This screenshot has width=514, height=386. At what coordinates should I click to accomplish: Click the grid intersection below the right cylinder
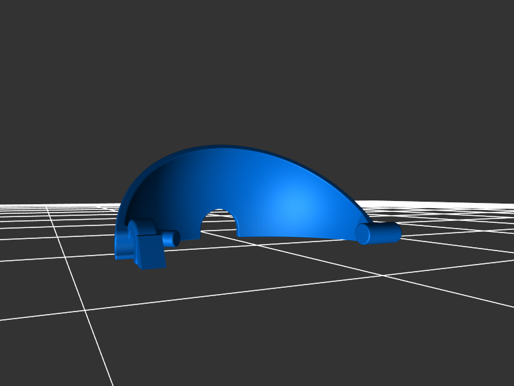pyautogui.click(x=384, y=276)
